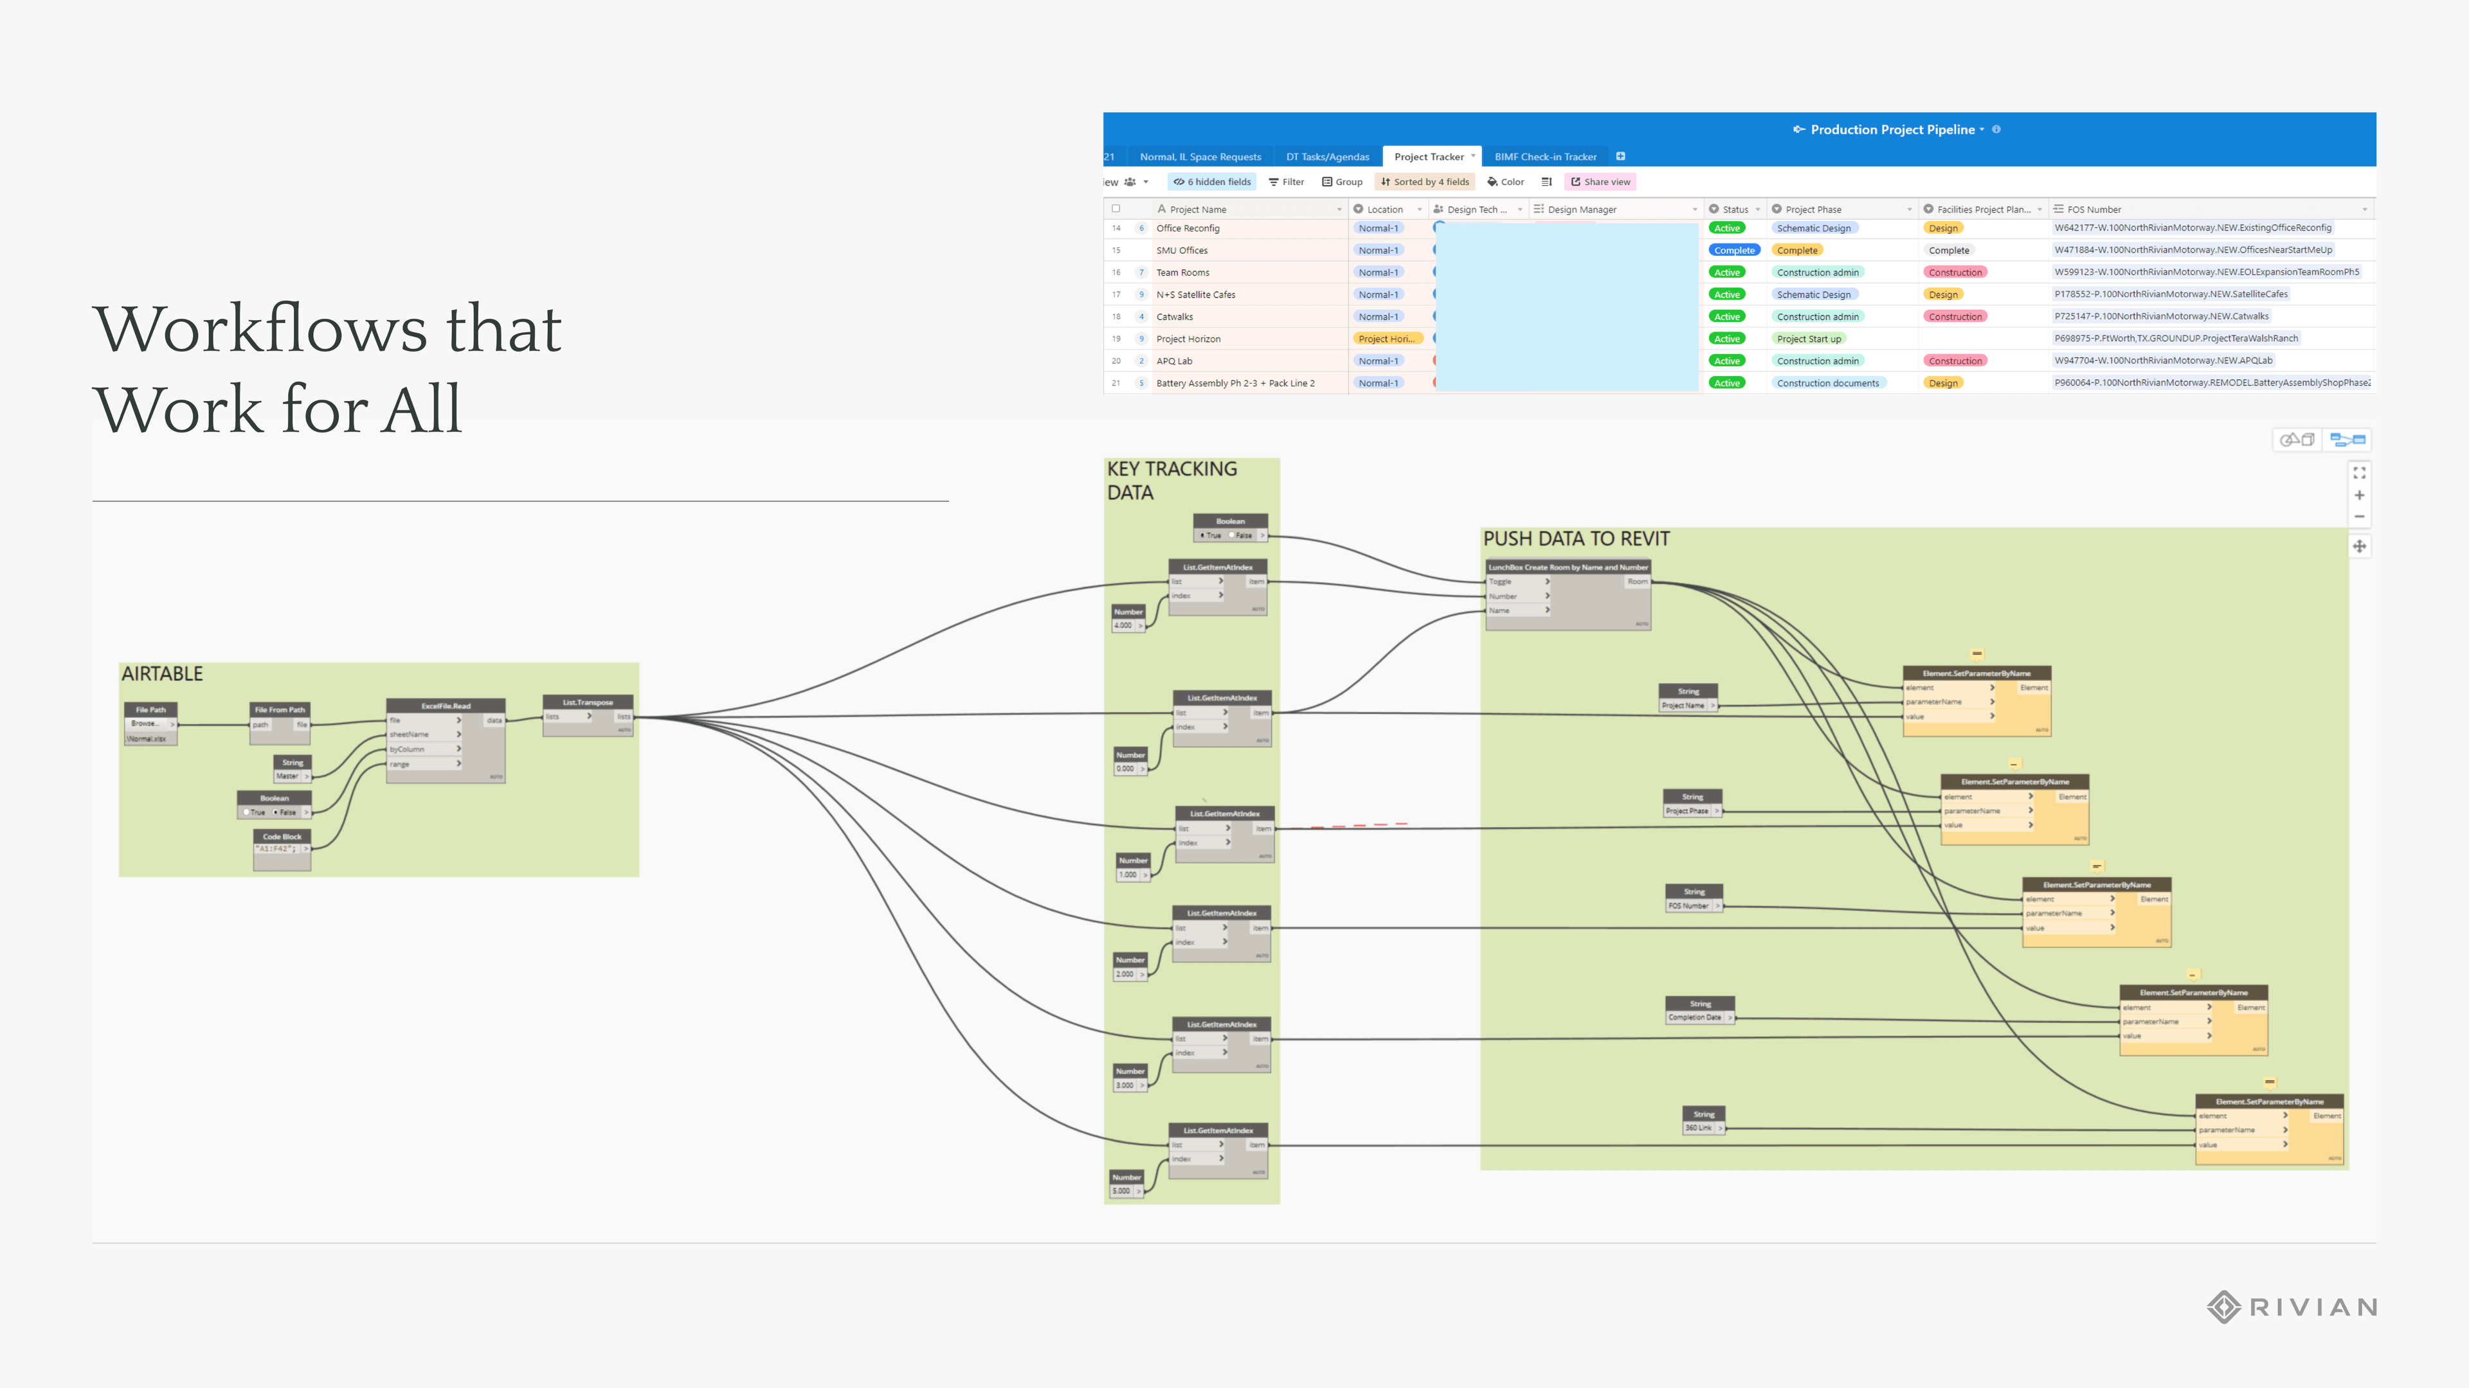The height and width of the screenshot is (1388, 2469).
Task: Select the Project Tracker tab
Action: click(1429, 157)
